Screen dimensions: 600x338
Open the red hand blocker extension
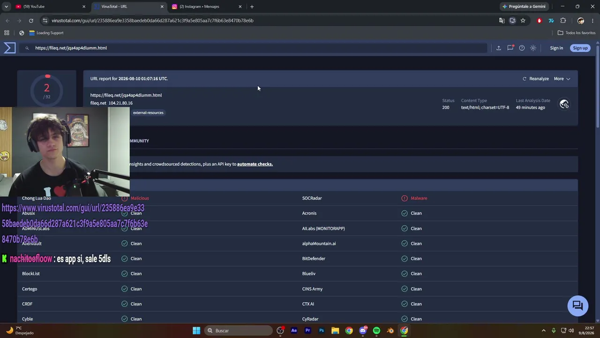[540, 21]
